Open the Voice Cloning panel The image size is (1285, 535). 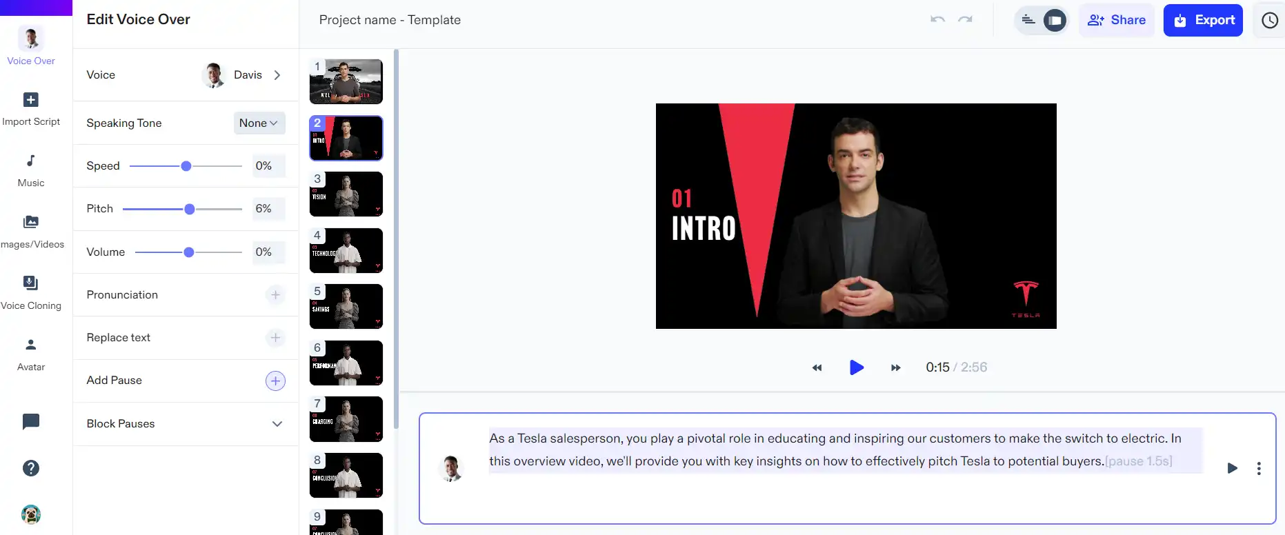tap(31, 293)
